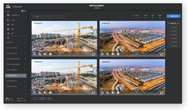This screenshot has width=188, height=110.
Task: Click the stat counter showing value 4
Action: 145,17
